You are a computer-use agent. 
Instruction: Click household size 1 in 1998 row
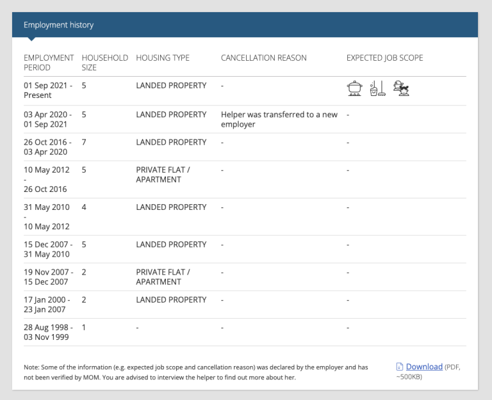pos(84,328)
